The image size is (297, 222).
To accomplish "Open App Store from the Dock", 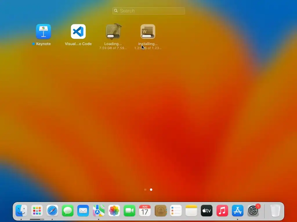I will pos(238,210).
